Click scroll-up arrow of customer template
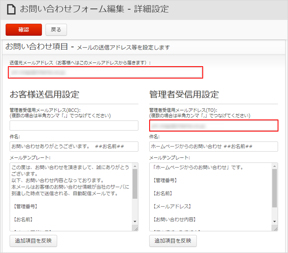 135,166
